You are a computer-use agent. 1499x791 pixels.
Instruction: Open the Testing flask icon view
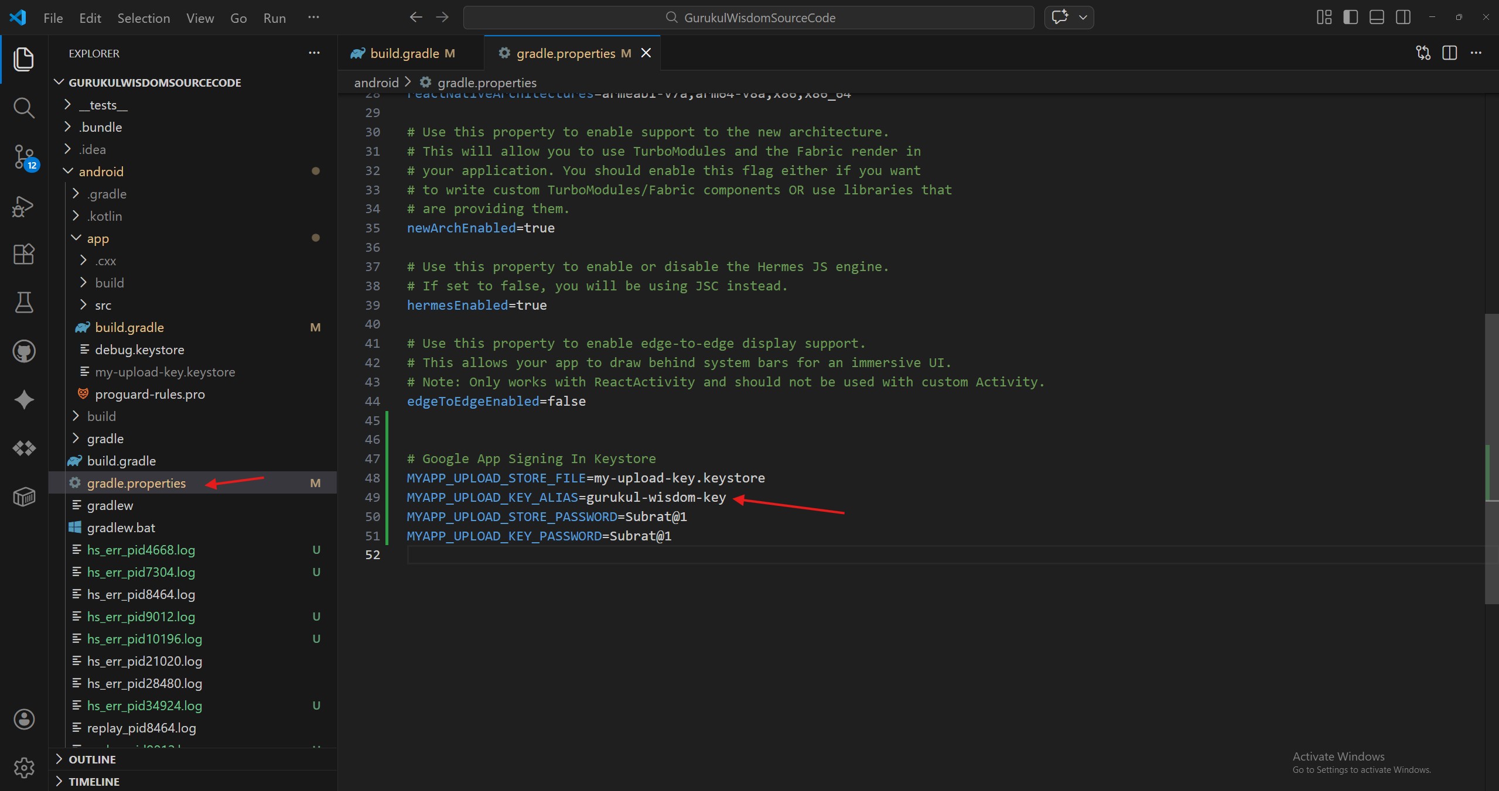coord(23,303)
